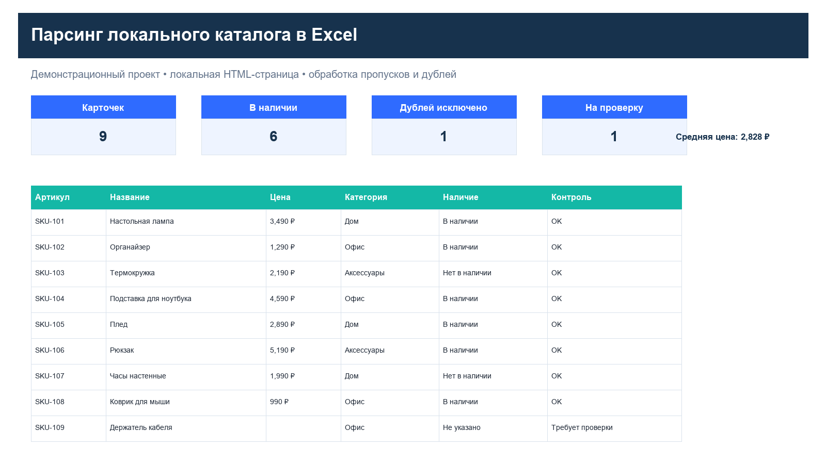Click the price 990 ₽

279,402
